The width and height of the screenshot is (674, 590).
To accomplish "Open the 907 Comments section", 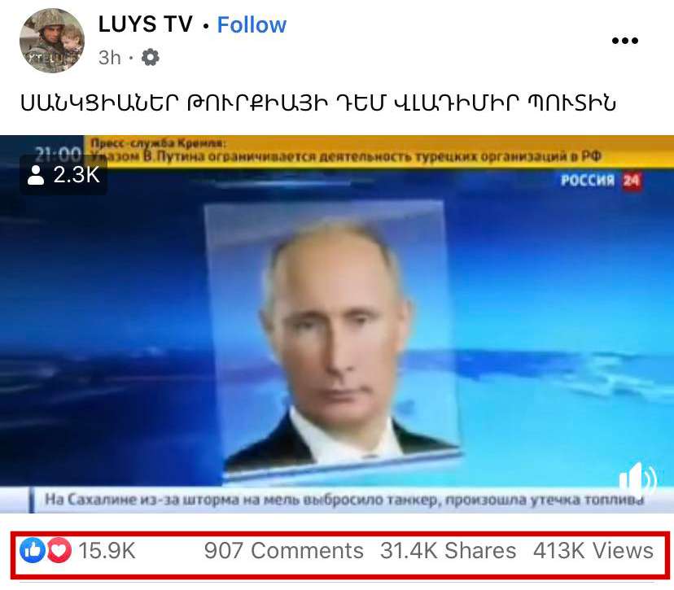I will click(x=284, y=550).
